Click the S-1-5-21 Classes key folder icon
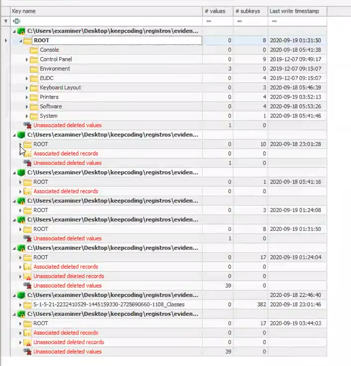Image resolution: width=351 pixels, height=366 pixels. click(x=28, y=304)
